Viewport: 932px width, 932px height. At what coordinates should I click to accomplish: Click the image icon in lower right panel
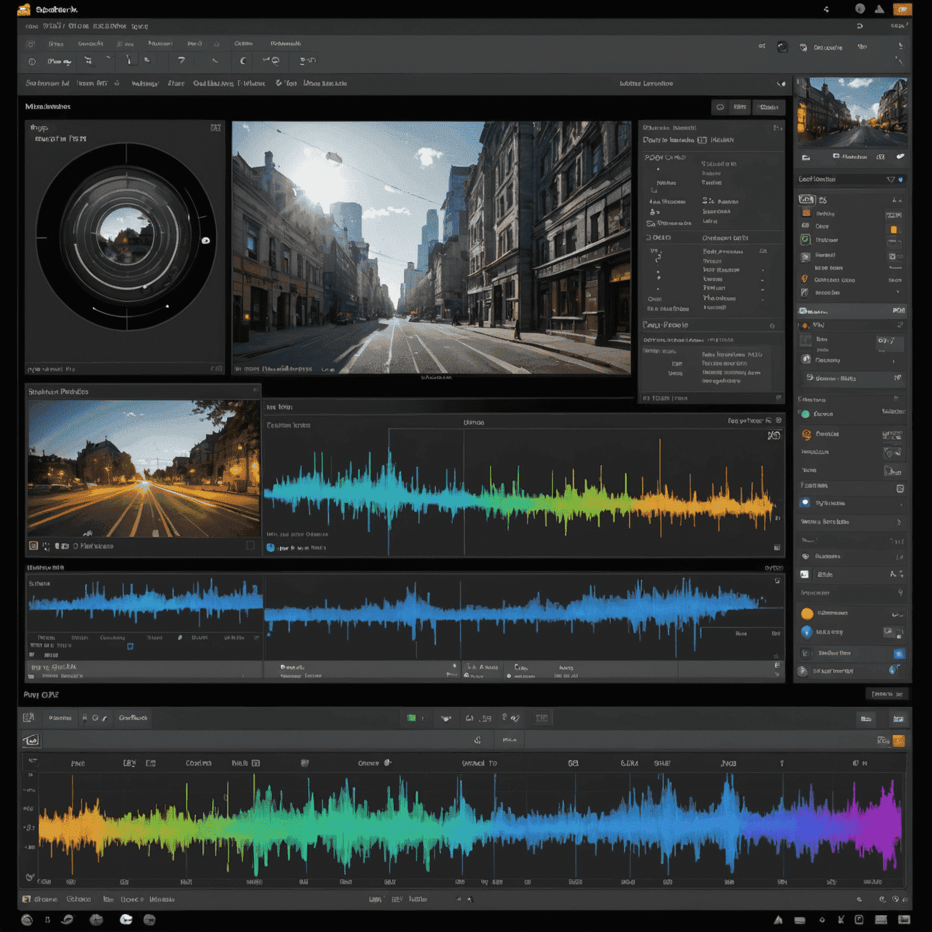click(x=805, y=574)
